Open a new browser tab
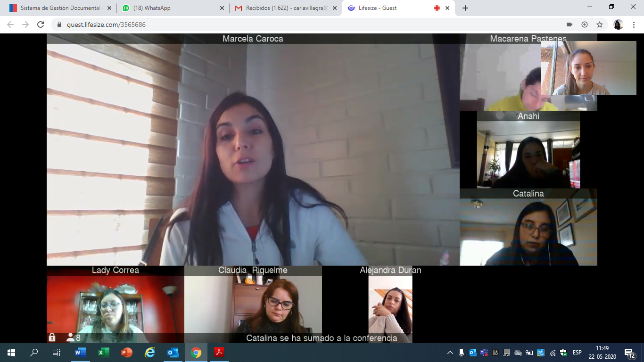 pyautogui.click(x=465, y=8)
